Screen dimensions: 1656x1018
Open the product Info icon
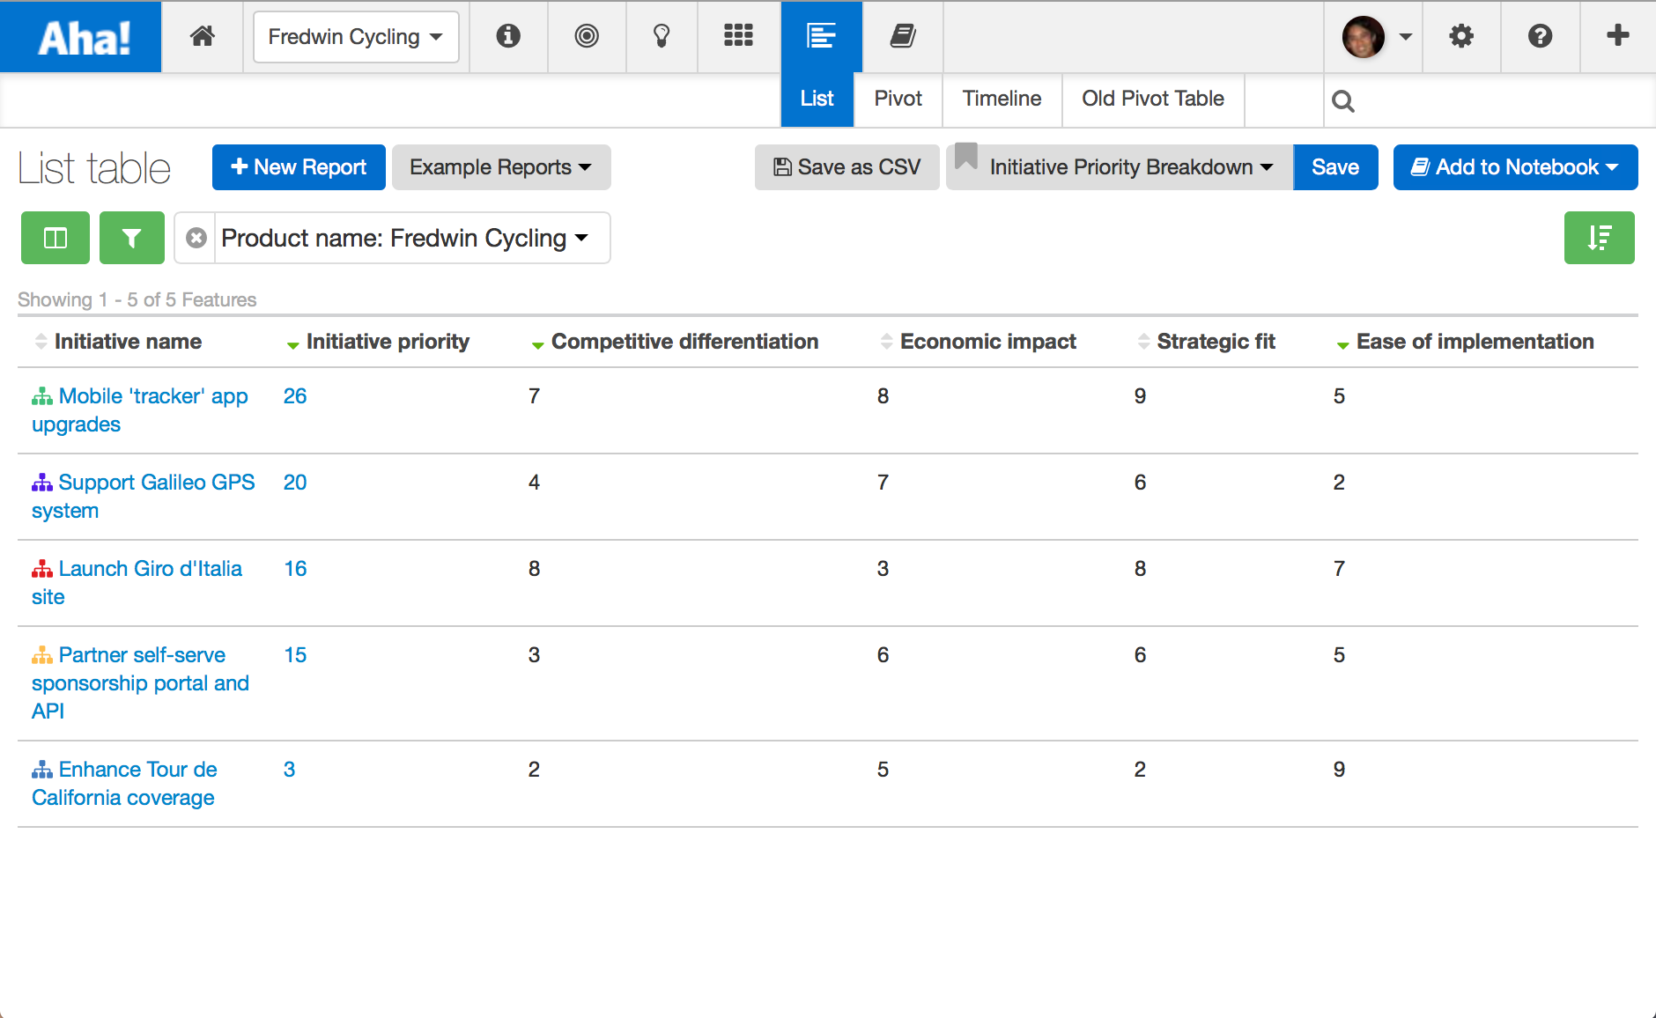point(508,36)
